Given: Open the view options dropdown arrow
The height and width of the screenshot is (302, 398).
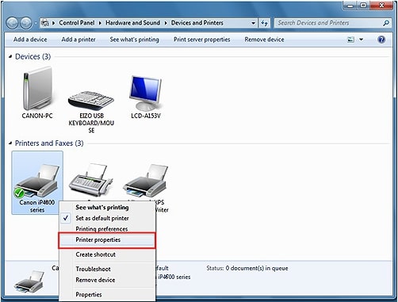Looking at the screenshot, I should 361,40.
